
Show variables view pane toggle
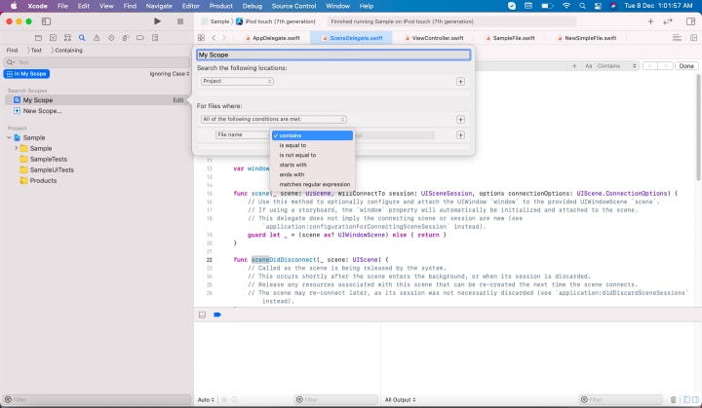pyautogui.click(x=686, y=399)
